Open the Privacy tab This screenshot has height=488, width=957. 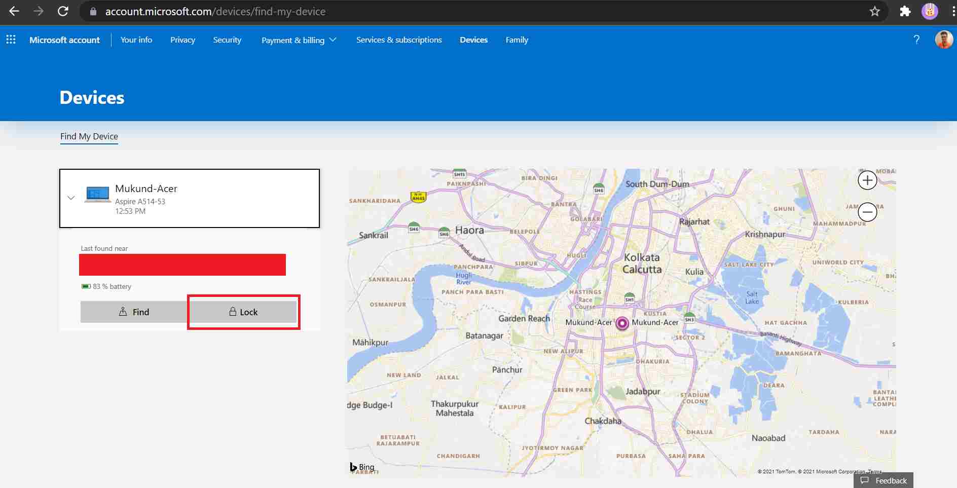click(182, 40)
